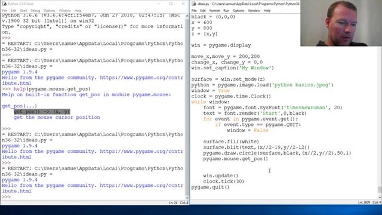Click first 'pygame 1.9.4' output line

click(20, 72)
